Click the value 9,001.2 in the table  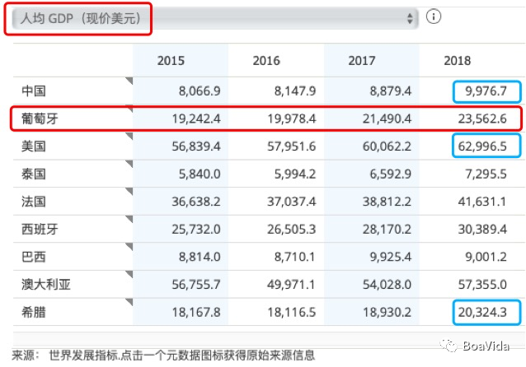pos(486,257)
